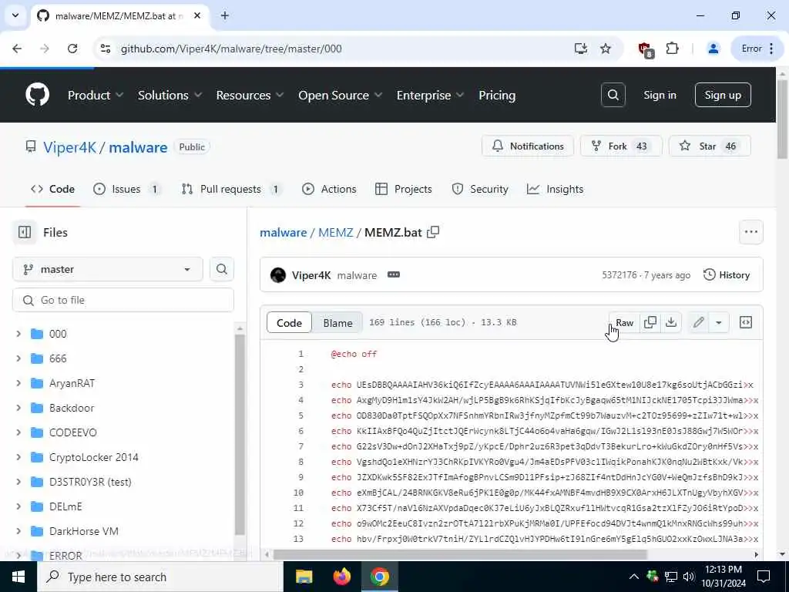
Task: Open the Pricing link
Action: point(497,95)
